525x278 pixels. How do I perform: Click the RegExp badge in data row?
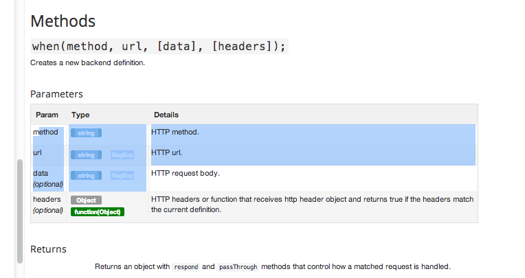point(122,176)
